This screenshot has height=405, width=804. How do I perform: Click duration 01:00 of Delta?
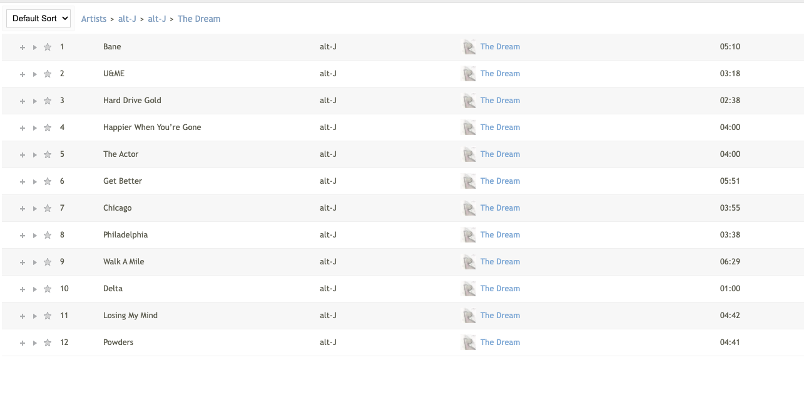(x=730, y=289)
